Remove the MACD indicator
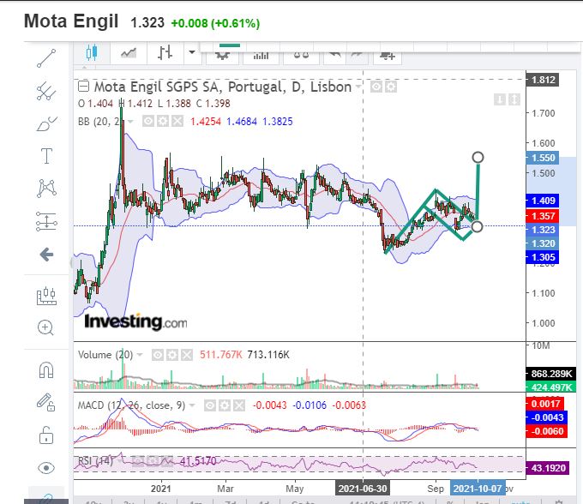583x504 pixels. tap(239, 405)
